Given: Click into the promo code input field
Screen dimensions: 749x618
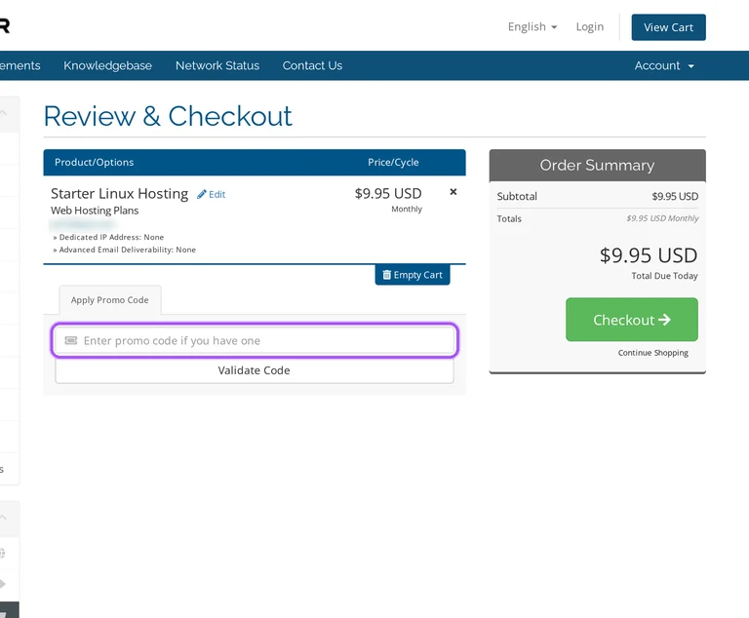Looking at the screenshot, I should click(x=255, y=340).
